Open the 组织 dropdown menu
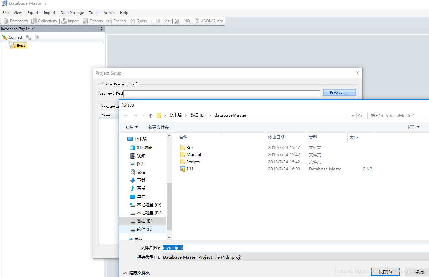The height and width of the screenshot is (277, 429). (x=132, y=127)
